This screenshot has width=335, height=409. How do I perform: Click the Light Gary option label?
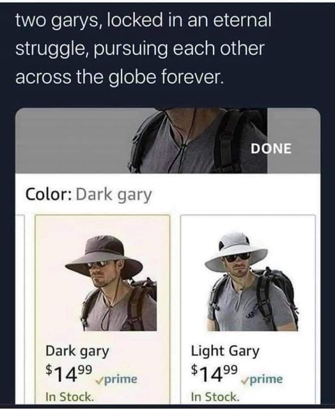(225, 351)
